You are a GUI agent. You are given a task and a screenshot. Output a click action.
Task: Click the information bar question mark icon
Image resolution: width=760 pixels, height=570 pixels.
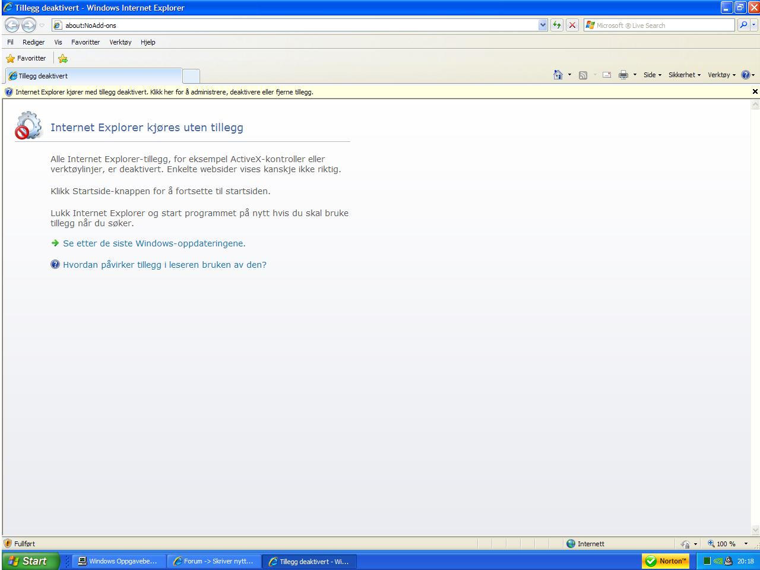[8, 92]
